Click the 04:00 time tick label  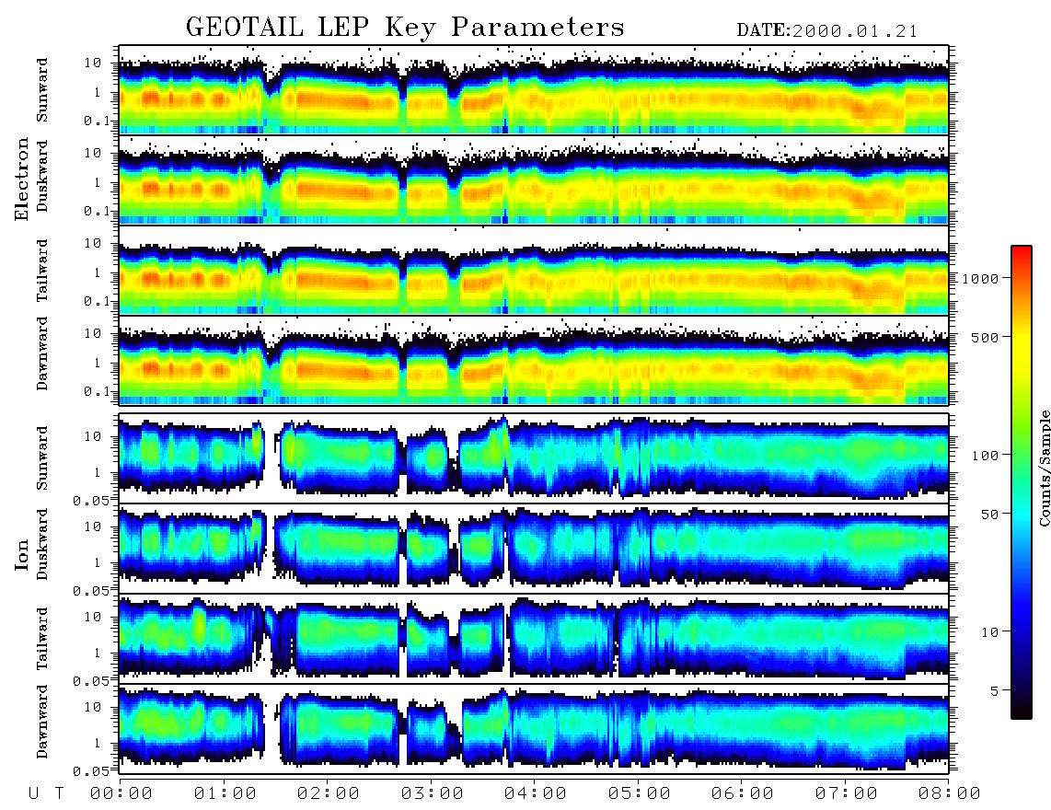tap(536, 794)
